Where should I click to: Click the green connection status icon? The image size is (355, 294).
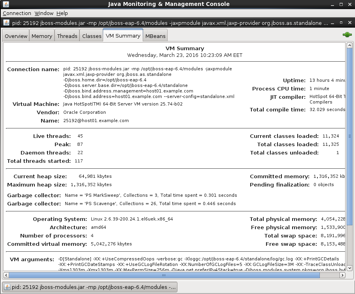pyautogui.click(x=347, y=35)
